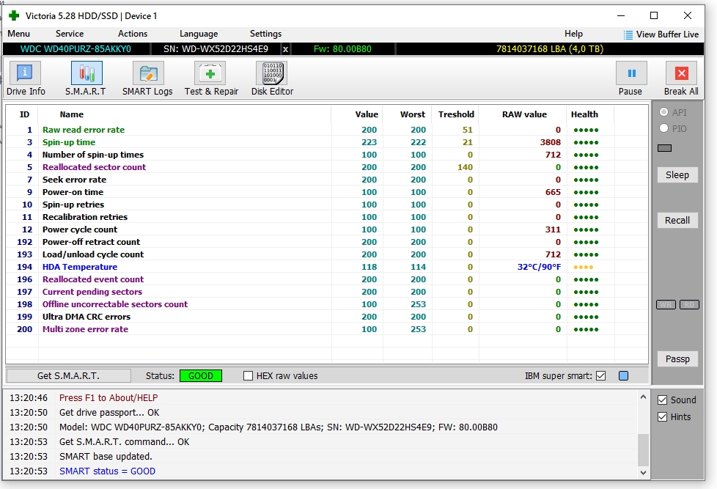Select the Power-on time attribute

tap(327, 192)
